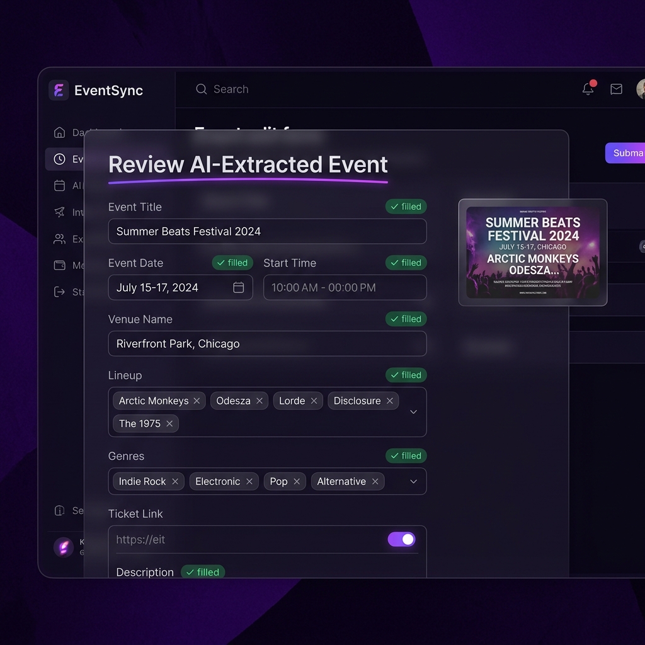Open the Summer Beats poster thumbnail
The image size is (645, 645).
533,252
